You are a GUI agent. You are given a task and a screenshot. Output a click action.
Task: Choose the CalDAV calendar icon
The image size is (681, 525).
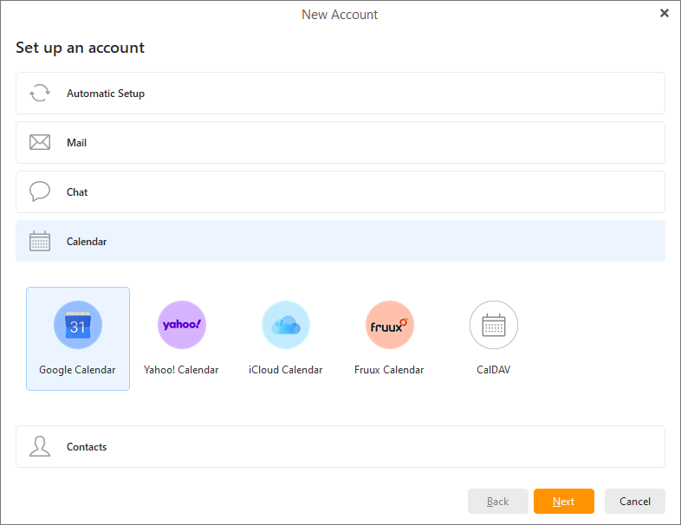(x=494, y=325)
